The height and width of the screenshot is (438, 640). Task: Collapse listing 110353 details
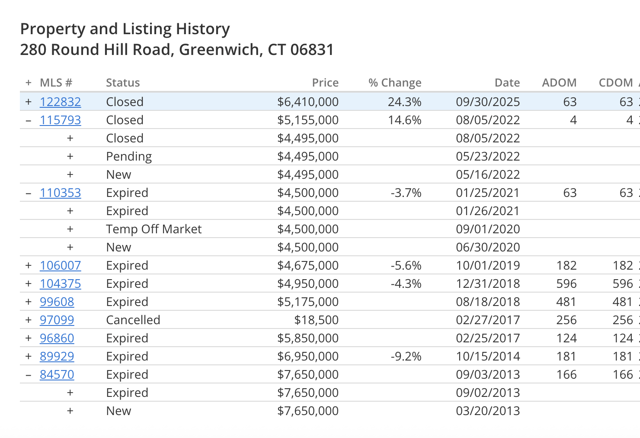(29, 193)
